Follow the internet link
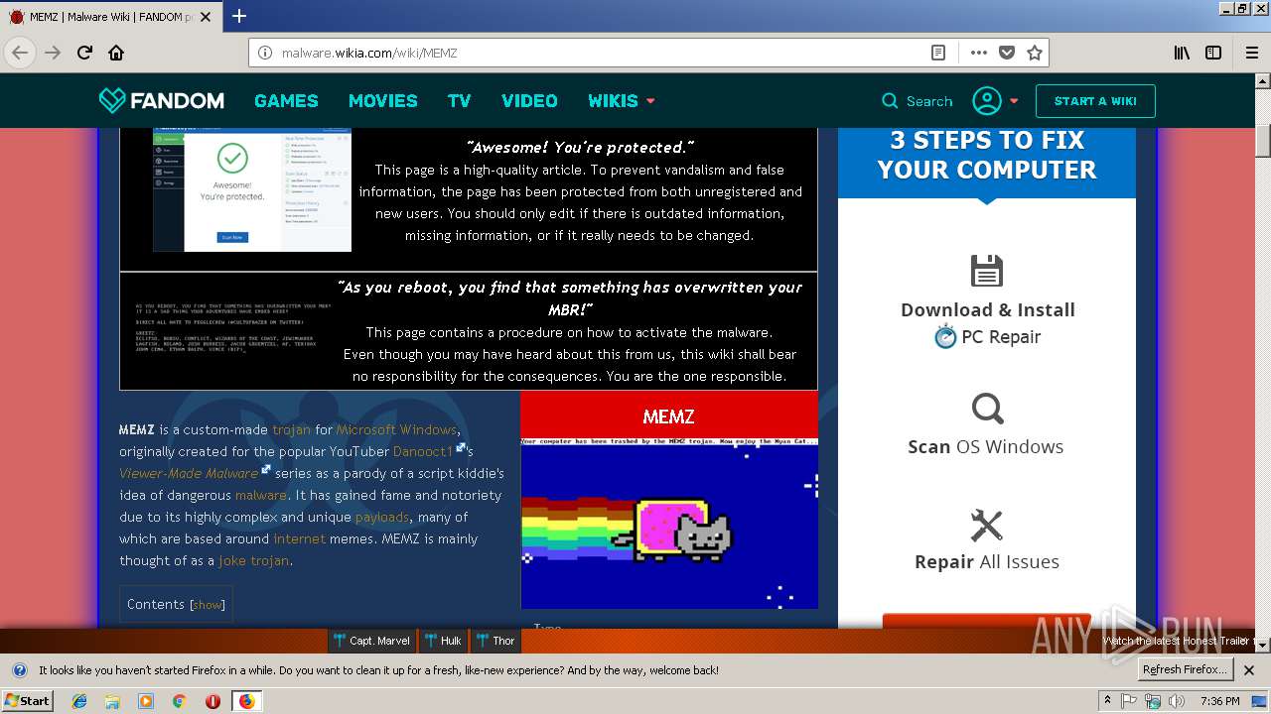This screenshot has height=714, width=1271. tap(299, 538)
